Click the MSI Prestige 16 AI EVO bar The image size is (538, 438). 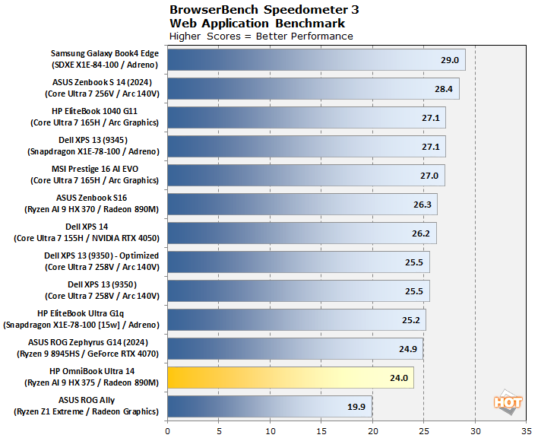point(306,176)
